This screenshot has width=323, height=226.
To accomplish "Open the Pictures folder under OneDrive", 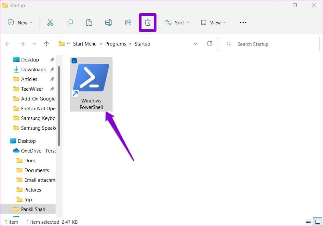I will click(33, 190).
